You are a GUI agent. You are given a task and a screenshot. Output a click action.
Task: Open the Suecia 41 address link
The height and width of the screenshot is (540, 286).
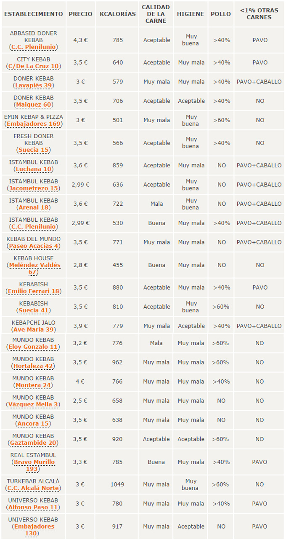(34, 310)
